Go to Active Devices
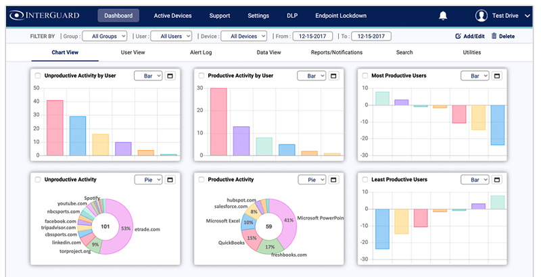This screenshot has width=541, height=277. coord(172,16)
